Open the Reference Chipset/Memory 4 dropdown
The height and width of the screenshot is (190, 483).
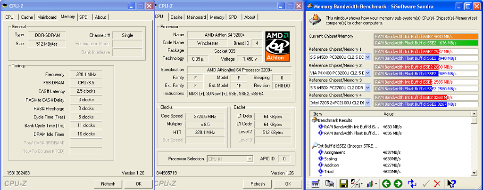368,103
